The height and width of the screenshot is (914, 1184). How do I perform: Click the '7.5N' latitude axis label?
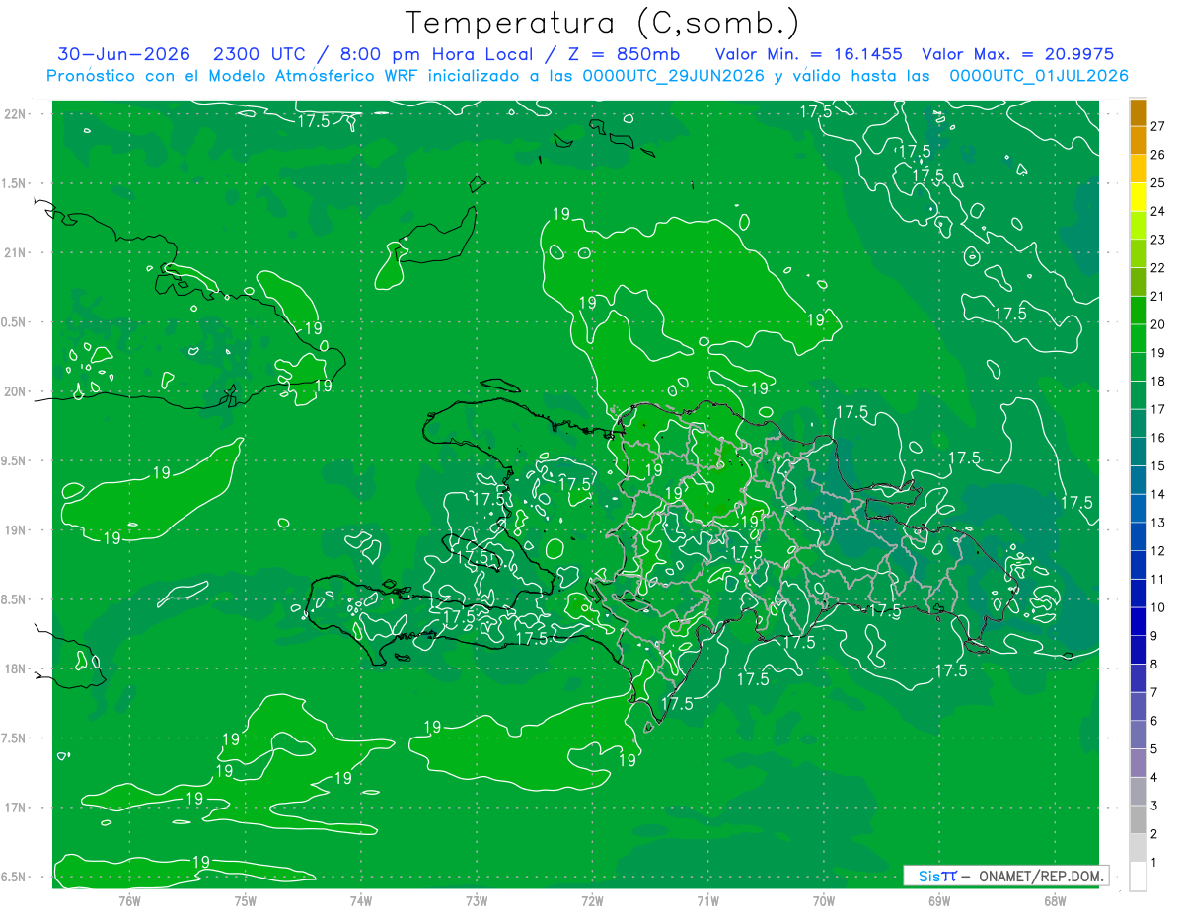coord(15,738)
